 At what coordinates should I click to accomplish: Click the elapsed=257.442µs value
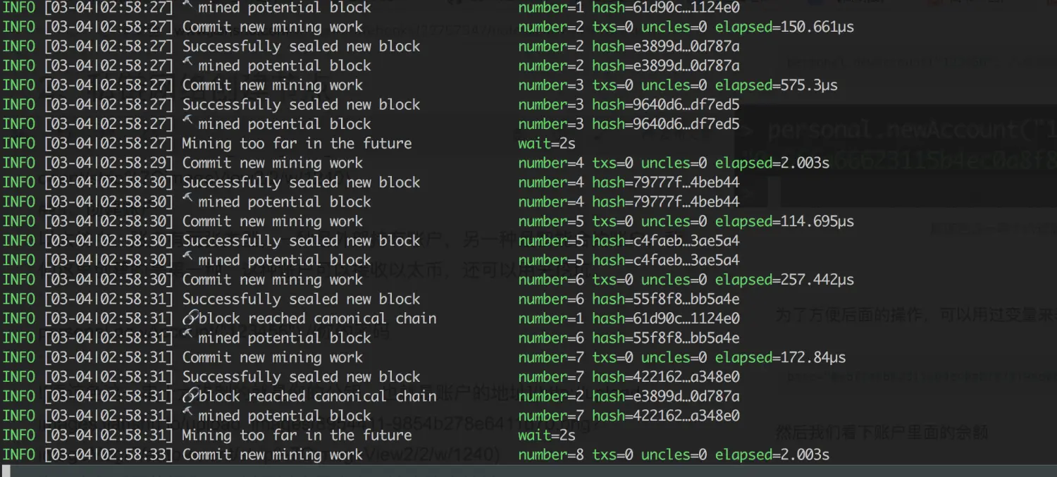click(785, 280)
